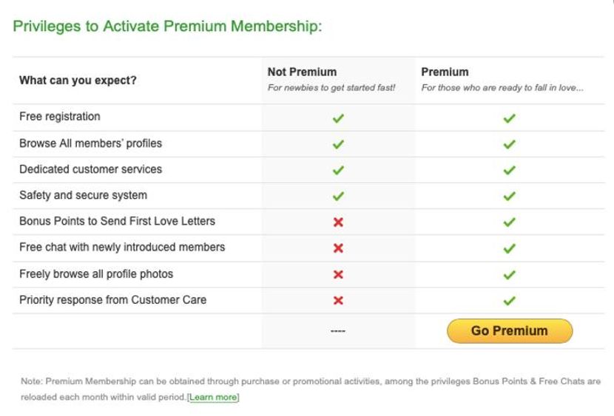
Task: Click red cross for Priority response row
Action: tap(338, 300)
